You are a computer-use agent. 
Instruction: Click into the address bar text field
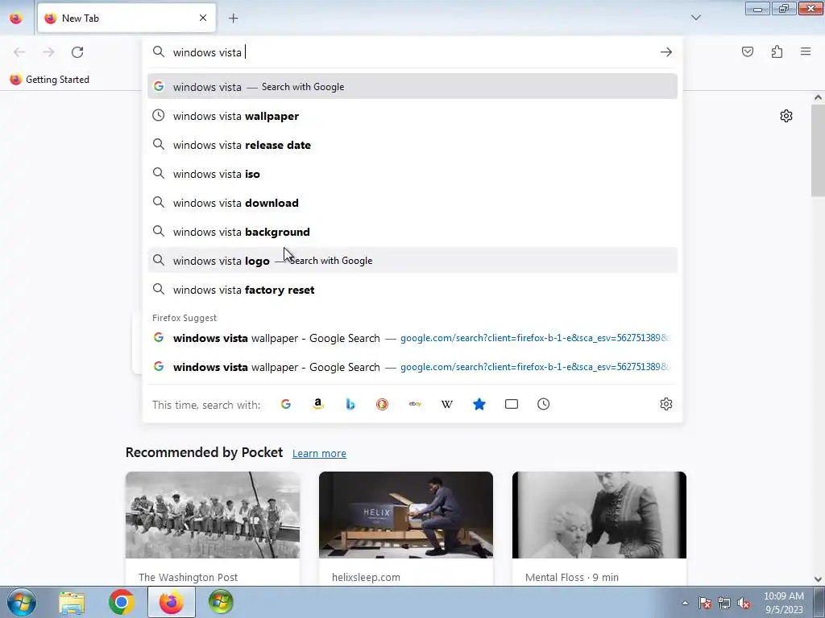click(x=412, y=52)
